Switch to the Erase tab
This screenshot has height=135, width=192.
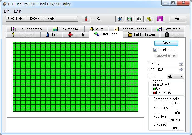pos(173,35)
